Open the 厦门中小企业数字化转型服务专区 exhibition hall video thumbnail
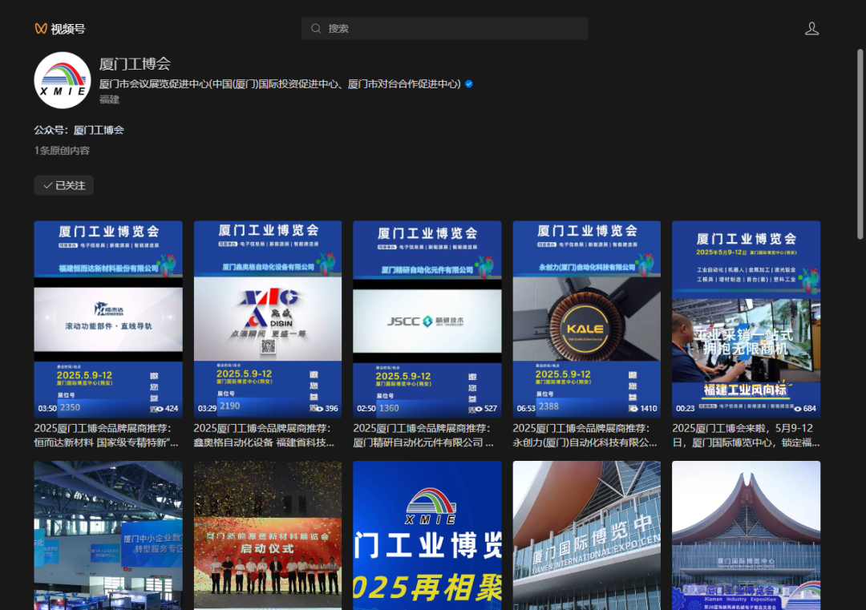The image size is (866, 610). pyautogui.click(x=108, y=535)
